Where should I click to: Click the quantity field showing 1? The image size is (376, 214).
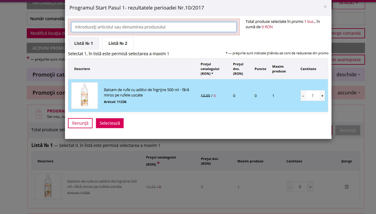point(312,96)
